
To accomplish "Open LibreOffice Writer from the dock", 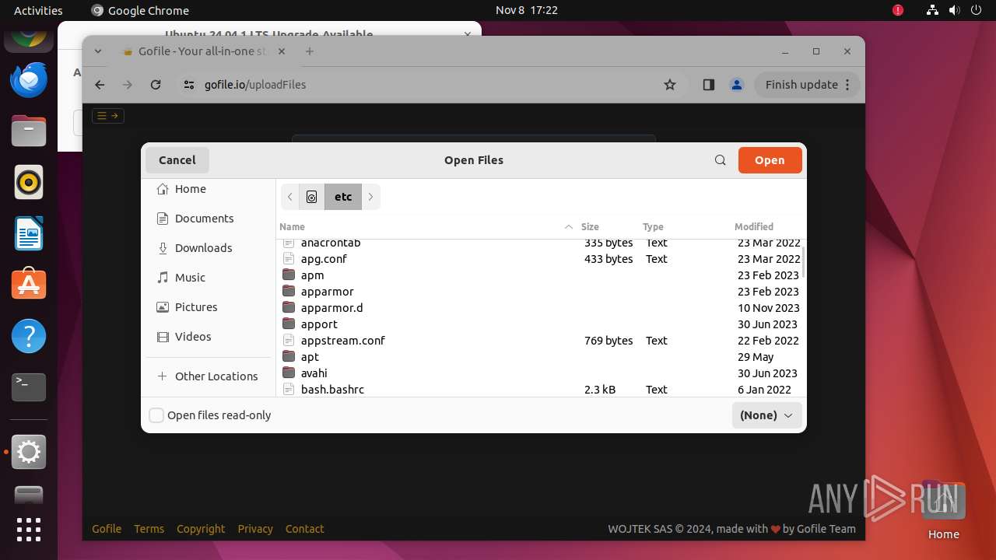I will 29,234.
